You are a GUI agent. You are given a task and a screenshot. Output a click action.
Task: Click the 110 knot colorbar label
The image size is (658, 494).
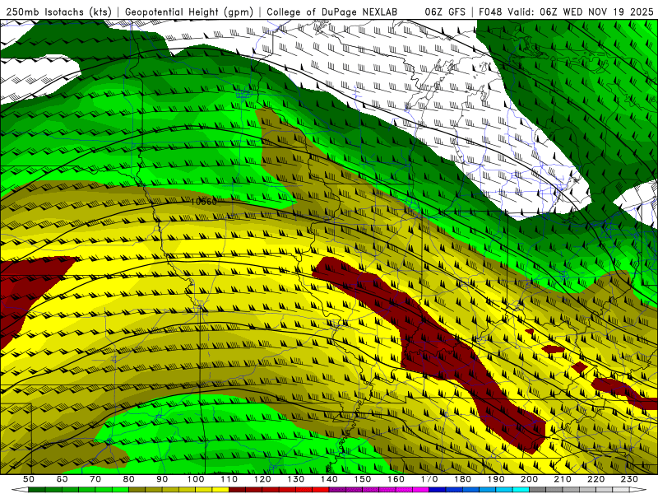coord(229,479)
